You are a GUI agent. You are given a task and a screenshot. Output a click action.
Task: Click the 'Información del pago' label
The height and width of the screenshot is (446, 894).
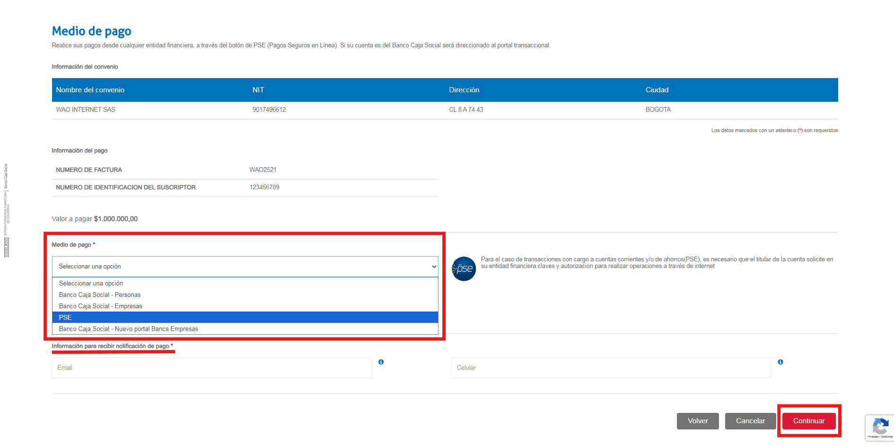(x=79, y=151)
